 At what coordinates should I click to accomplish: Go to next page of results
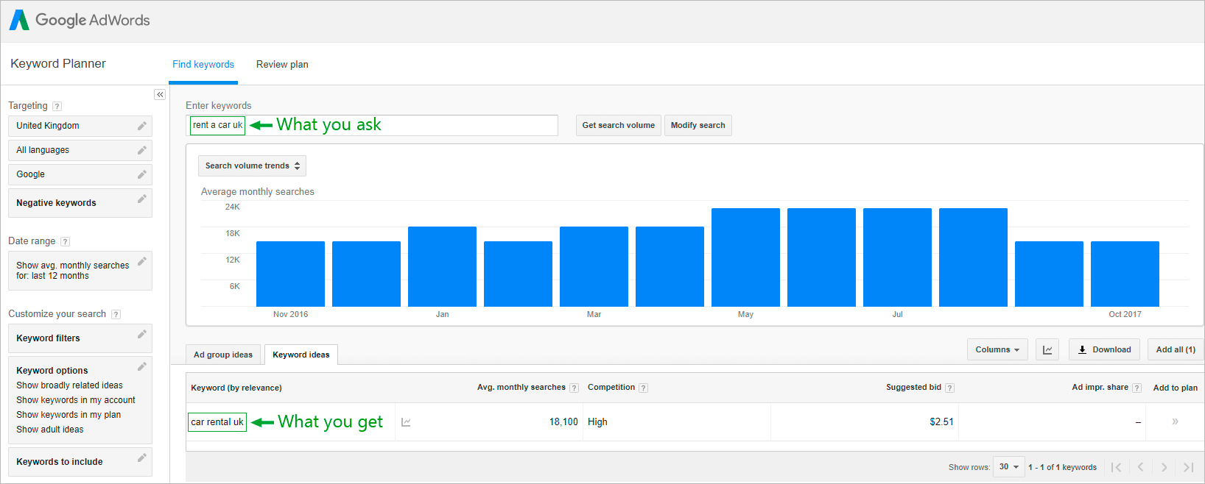(x=1164, y=467)
